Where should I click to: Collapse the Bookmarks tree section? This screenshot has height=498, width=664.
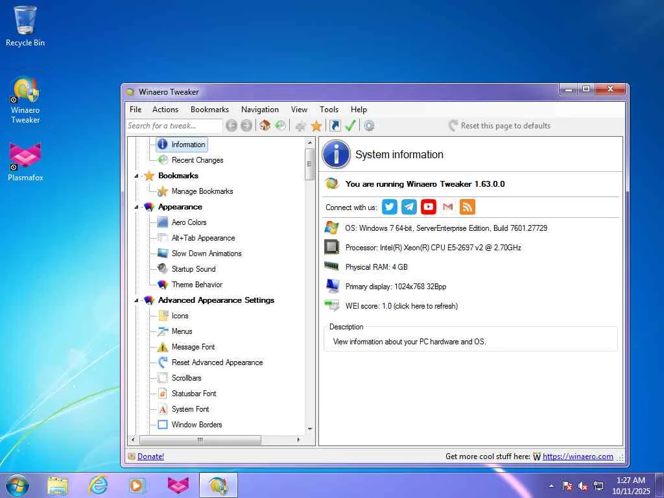coord(136,176)
